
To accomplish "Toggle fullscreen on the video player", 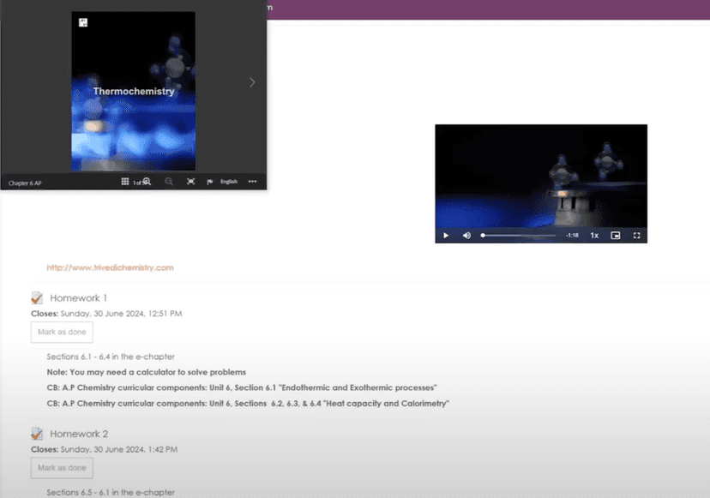I will click(x=636, y=235).
